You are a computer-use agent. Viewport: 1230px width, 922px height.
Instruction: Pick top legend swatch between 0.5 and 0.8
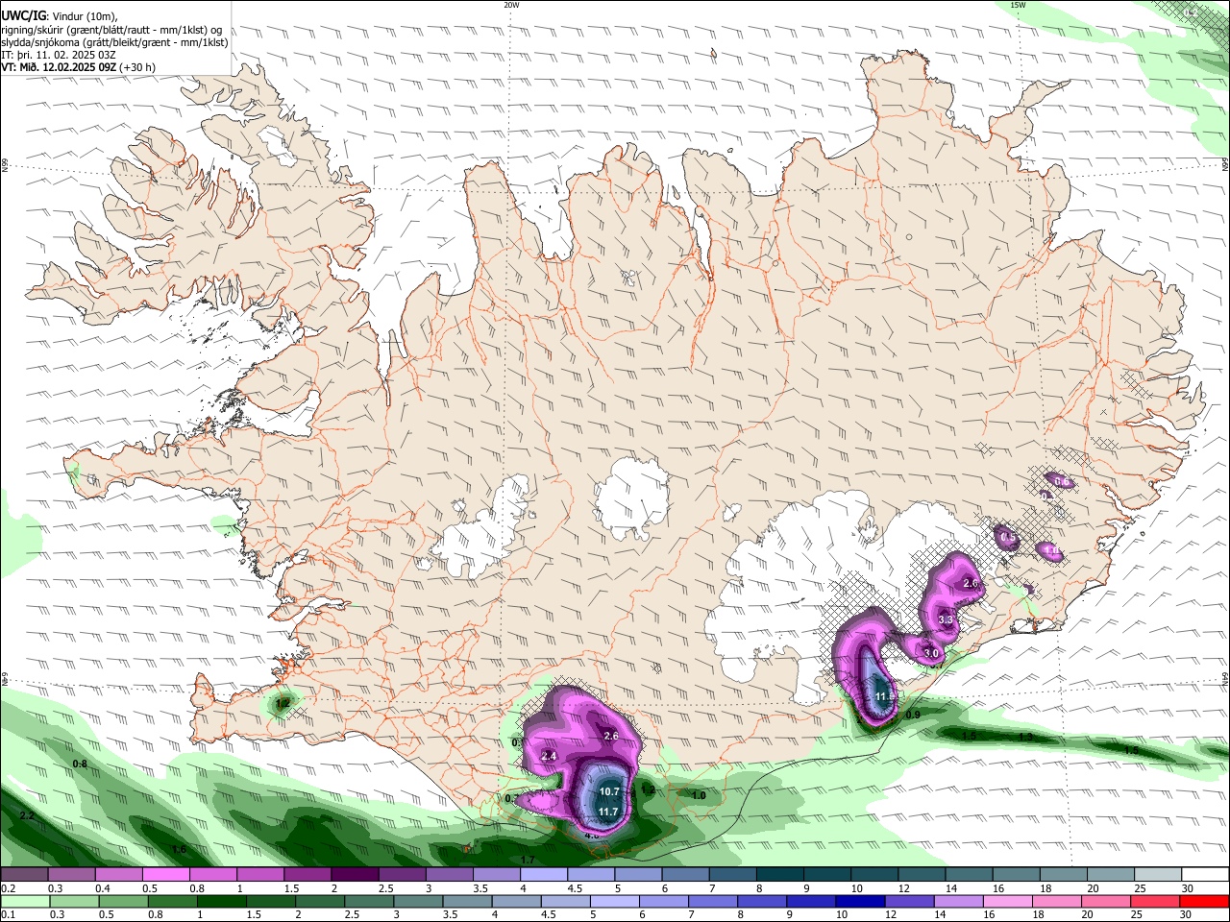[x=165, y=874]
